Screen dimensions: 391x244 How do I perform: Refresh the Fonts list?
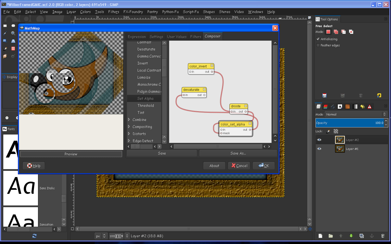click(x=34, y=236)
